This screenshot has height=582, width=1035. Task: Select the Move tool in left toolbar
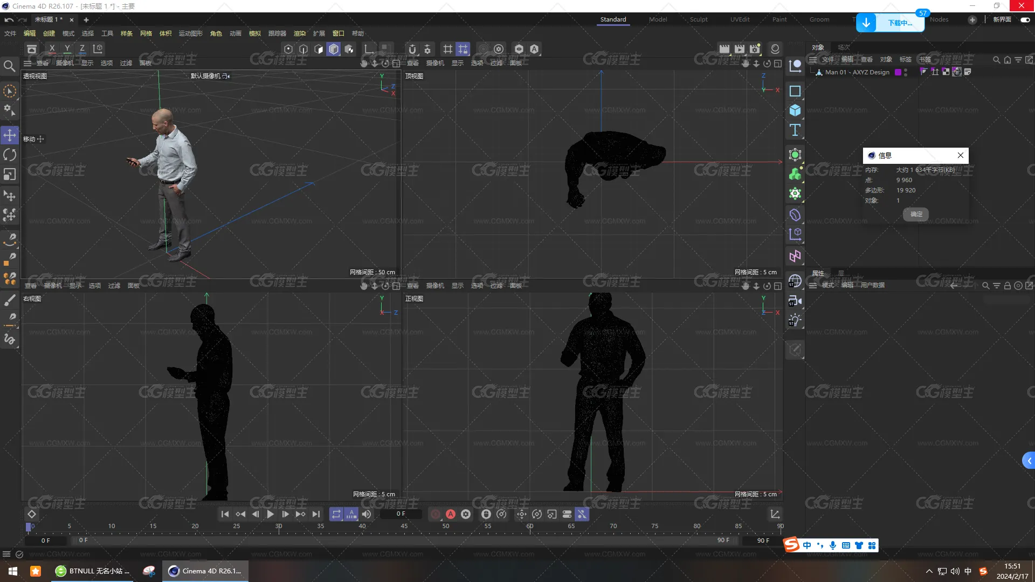coord(10,135)
